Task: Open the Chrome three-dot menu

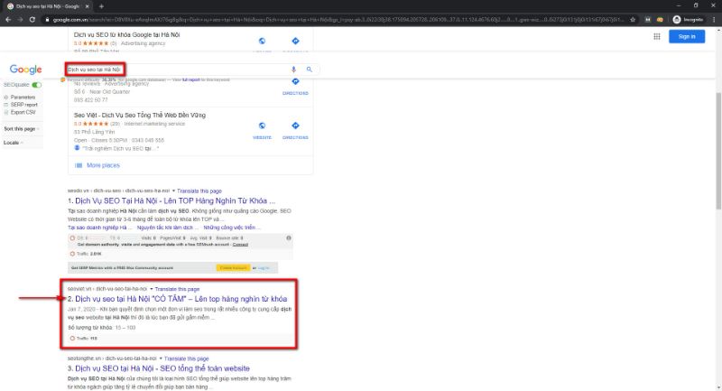Action: click(715, 19)
